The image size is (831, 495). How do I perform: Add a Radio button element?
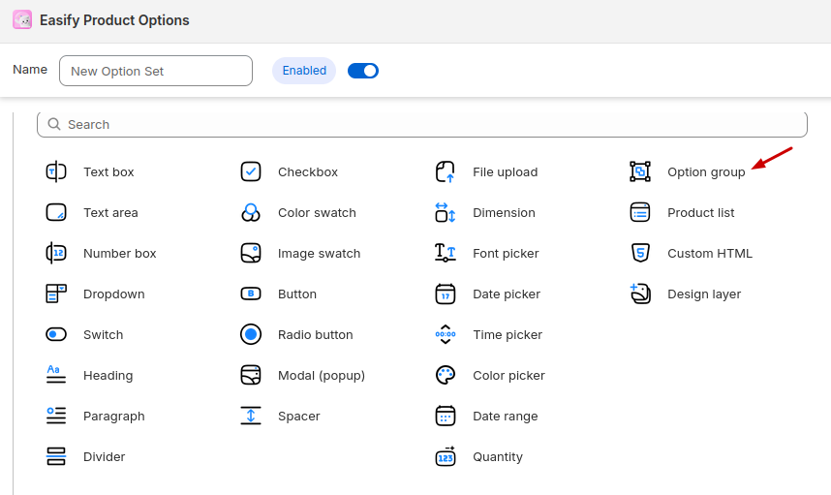315,335
